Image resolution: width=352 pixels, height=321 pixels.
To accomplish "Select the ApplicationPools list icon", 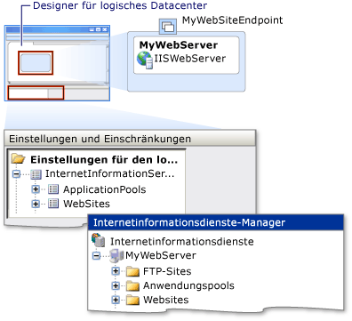I will tap(53, 189).
